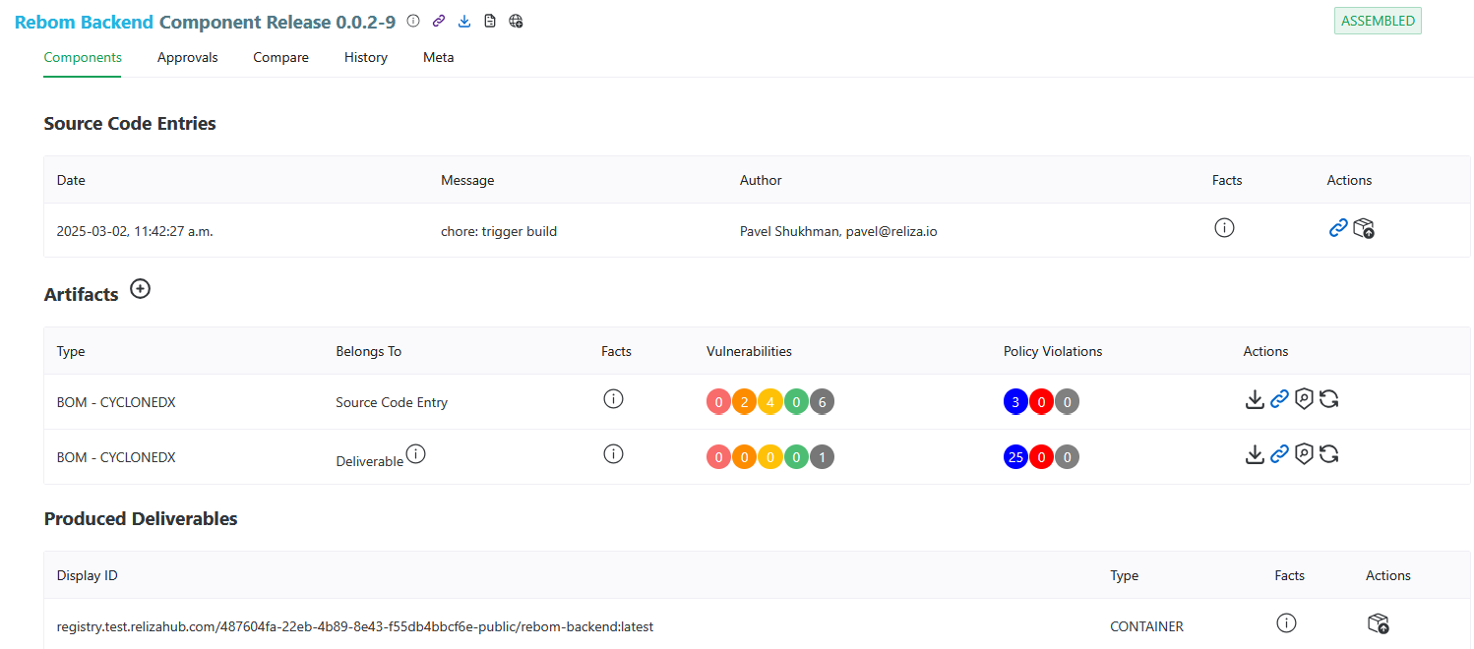Switch to the Approvals tab
Screen dimensions: 1474x649
[187, 57]
